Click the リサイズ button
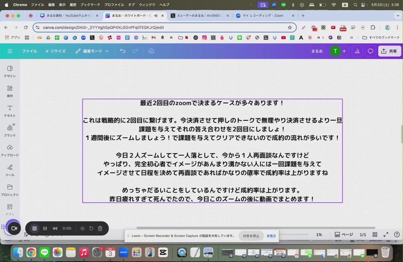This screenshot has width=403, height=262. pyautogui.click(x=55, y=51)
